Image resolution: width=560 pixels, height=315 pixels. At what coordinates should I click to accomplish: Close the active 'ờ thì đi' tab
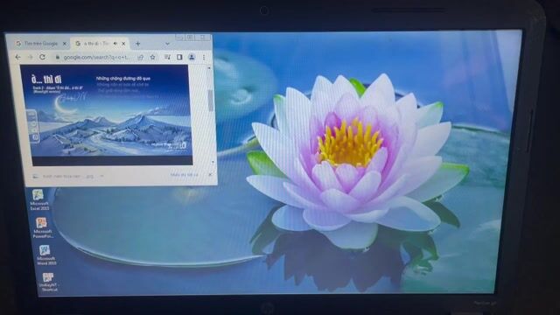pos(123,44)
